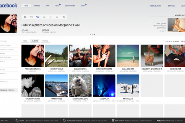The image size is (185, 123).
Task: Click the share arrow icon under ad
Action: [165, 31]
